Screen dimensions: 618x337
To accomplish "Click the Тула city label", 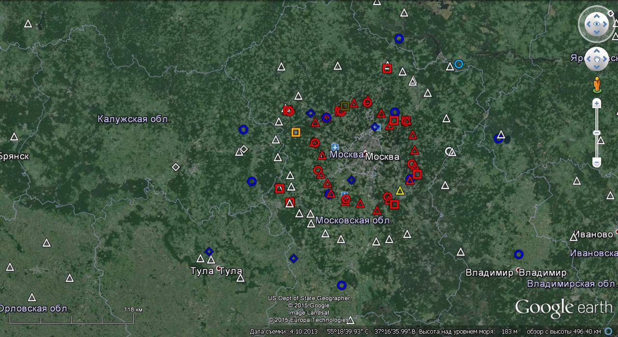I will point(202,271).
